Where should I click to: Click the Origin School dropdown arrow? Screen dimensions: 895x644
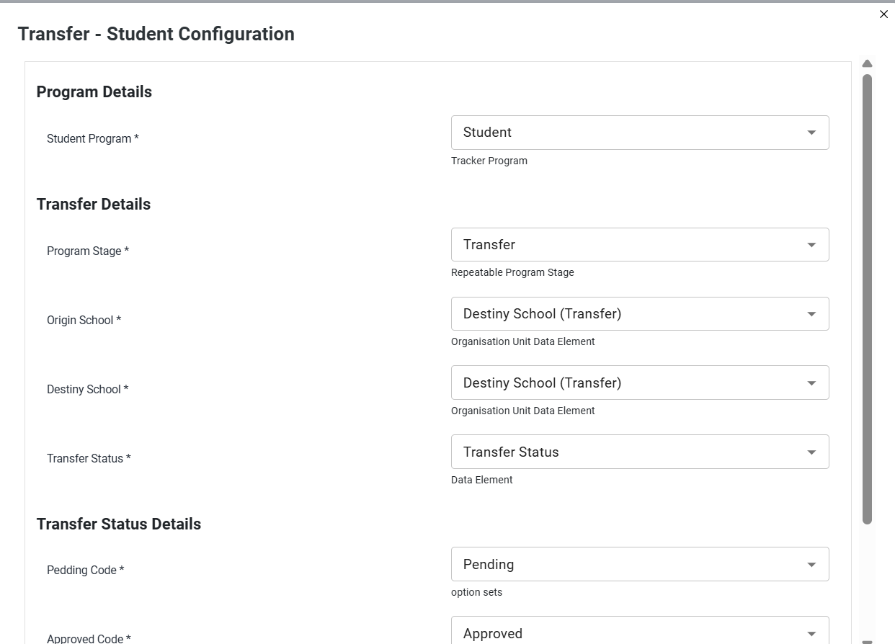coord(811,314)
